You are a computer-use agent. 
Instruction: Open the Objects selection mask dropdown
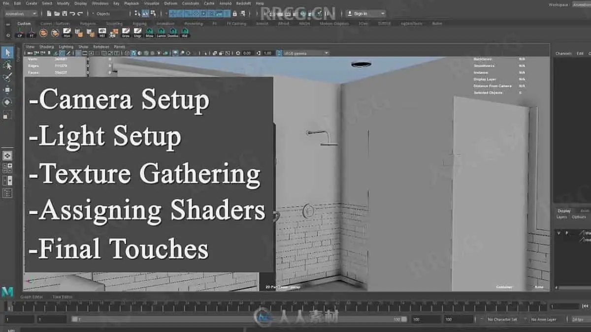tap(111, 14)
